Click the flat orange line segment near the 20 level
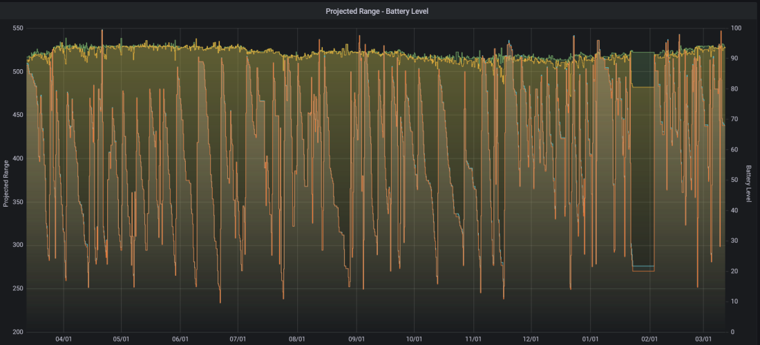This screenshot has height=345, width=760. click(643, 271)
